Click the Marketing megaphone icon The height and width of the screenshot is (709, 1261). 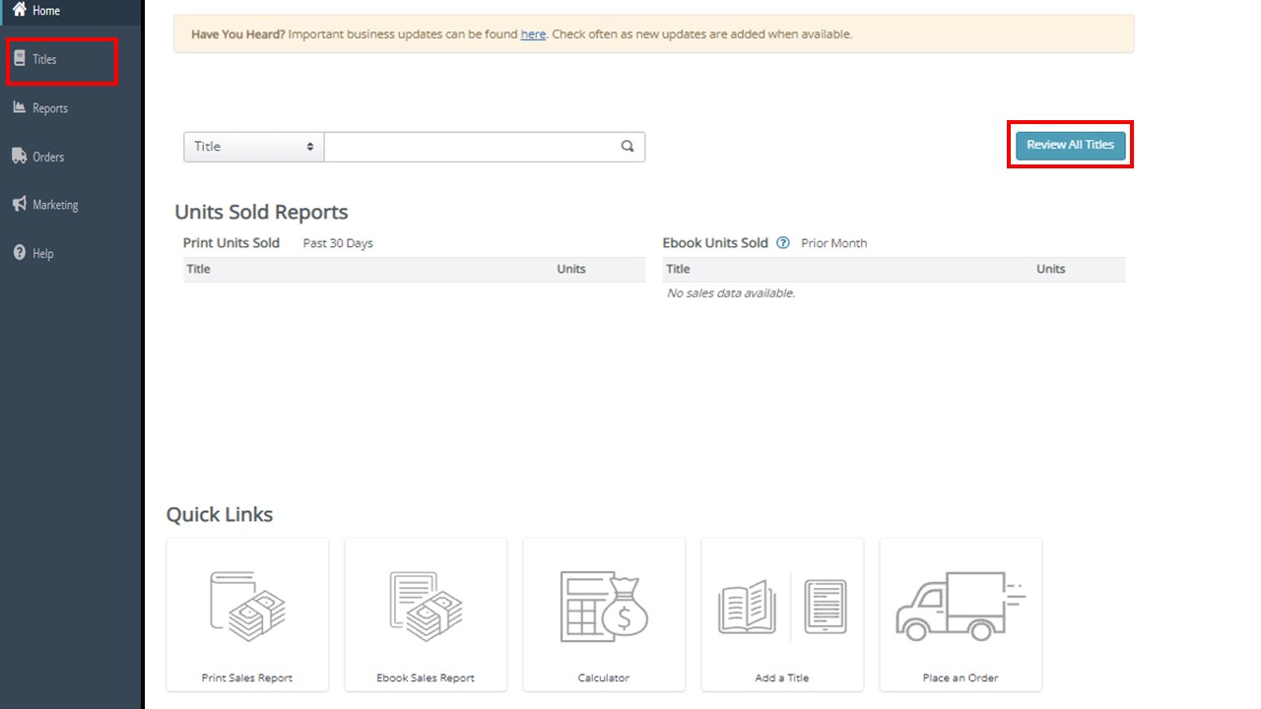20,204
